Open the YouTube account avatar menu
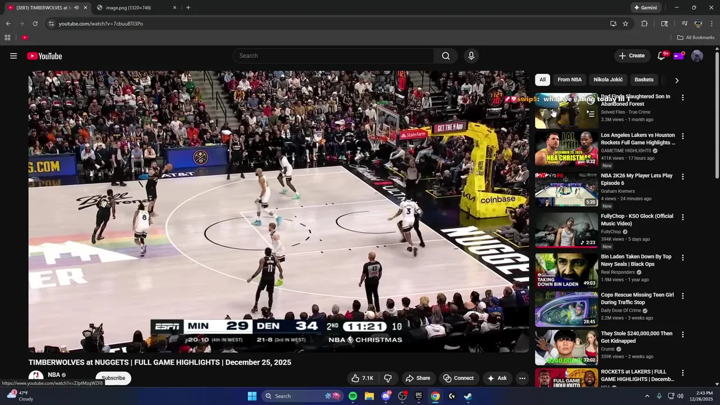This screenshot has width=720, height=405. pos(697,56)
